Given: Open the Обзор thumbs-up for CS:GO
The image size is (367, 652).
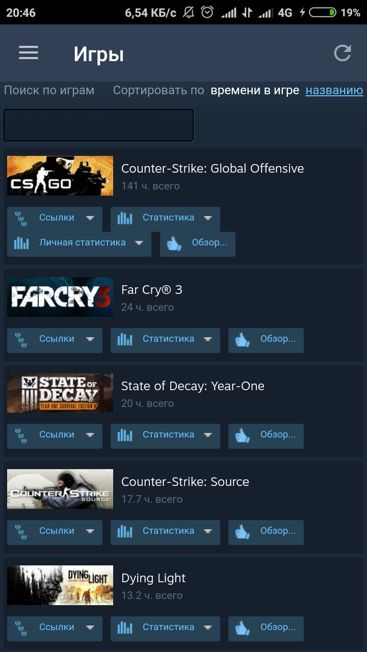Looking at the screenshot, I should tap(174, 243).
